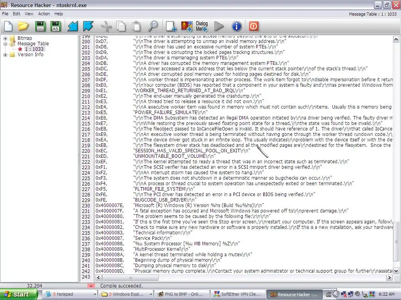
Task: Save the file with the green floppy icon
Action: click(x=40, y=26)
